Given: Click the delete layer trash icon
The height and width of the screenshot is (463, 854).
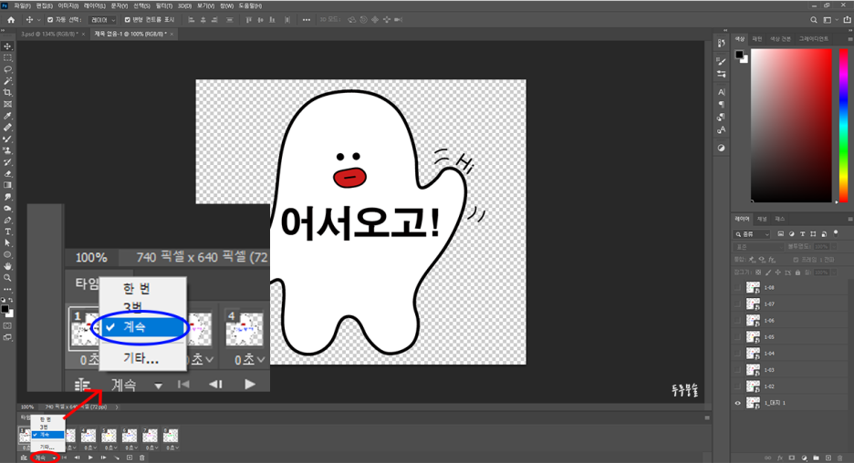Looking at the screenshot, I should pyautogui.click(x=839, y=458).
